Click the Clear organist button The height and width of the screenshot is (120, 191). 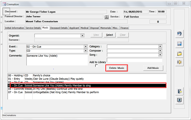(x=123, y=35)
